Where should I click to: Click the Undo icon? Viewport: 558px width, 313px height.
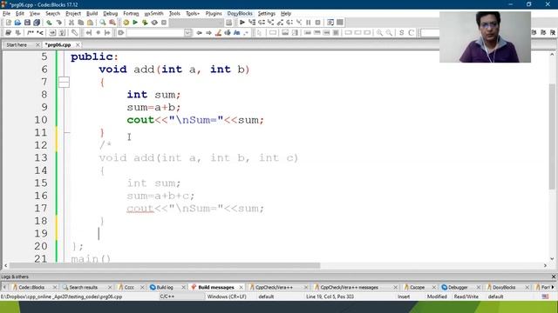point(49,23)
